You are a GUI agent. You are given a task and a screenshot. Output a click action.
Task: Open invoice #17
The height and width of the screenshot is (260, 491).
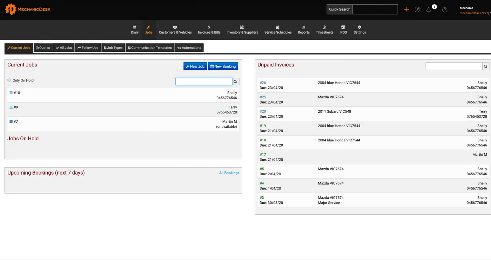tap(263, 155)
